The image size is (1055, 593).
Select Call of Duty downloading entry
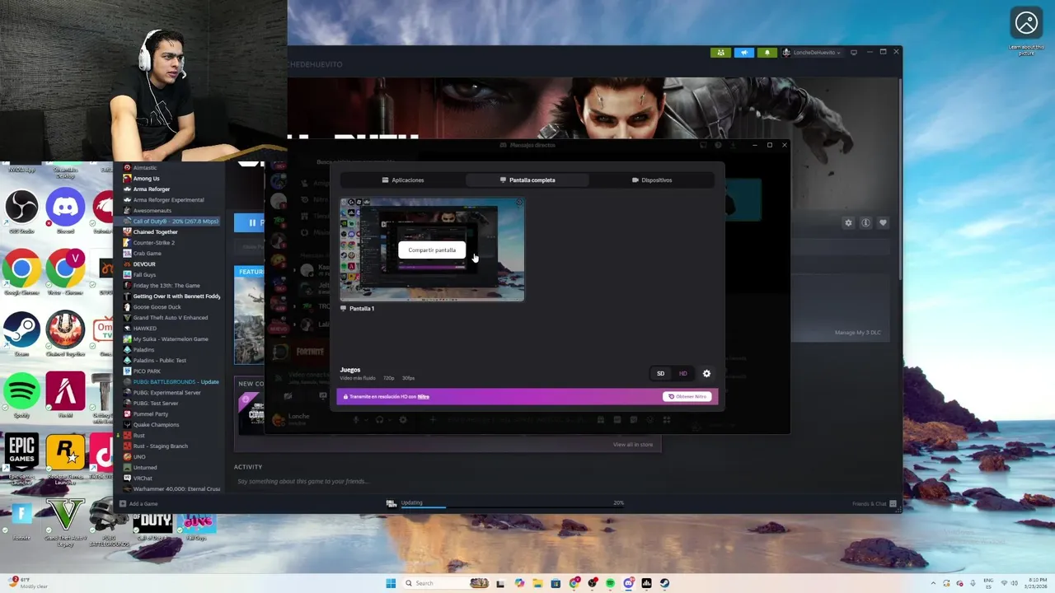click(171, 222)
